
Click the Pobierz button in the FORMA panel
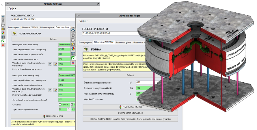tap(130, 75)
